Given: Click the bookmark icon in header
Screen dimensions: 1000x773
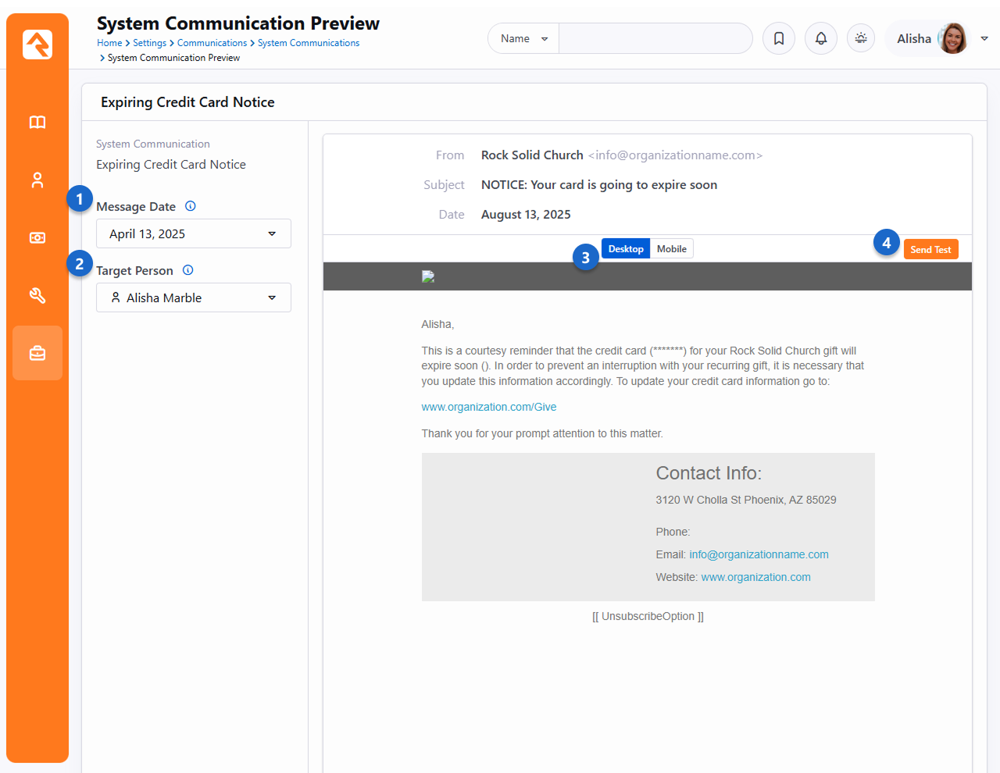Looking at the screenshot, I should coord(779,38).
